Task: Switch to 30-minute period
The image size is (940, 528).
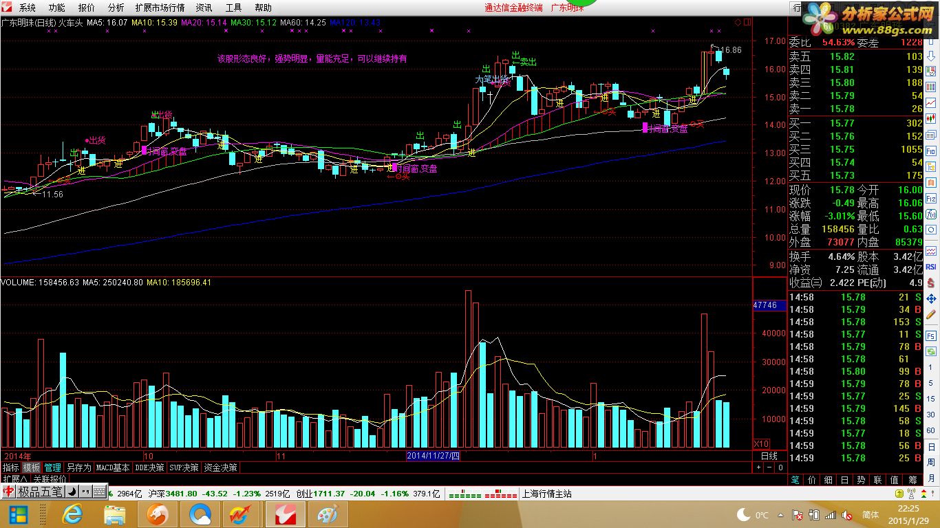Action: tap(931, 415)
